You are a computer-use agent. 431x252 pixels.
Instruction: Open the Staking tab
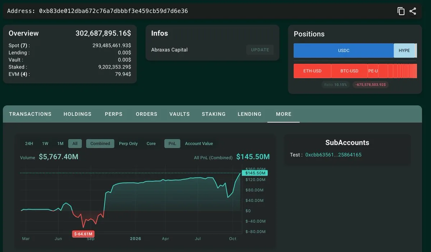214,114
